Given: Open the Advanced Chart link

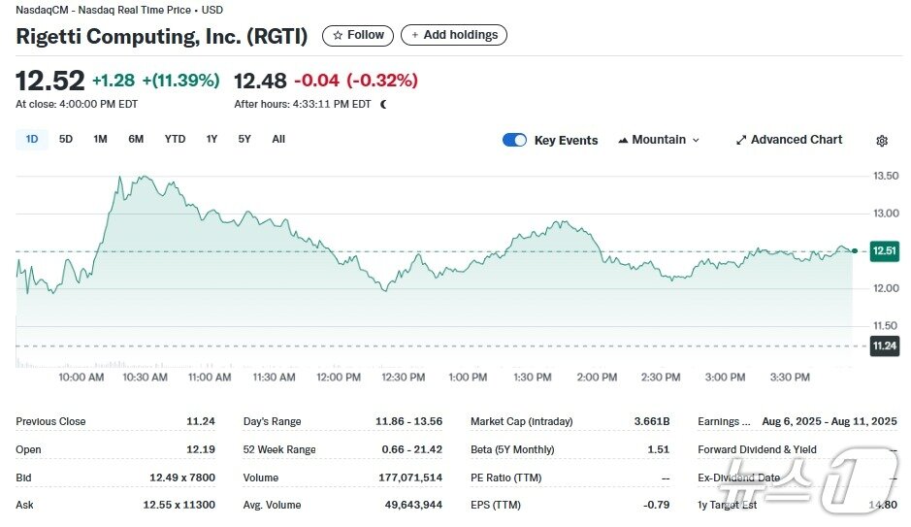Looking at the screenshot, I should (797, 140).
